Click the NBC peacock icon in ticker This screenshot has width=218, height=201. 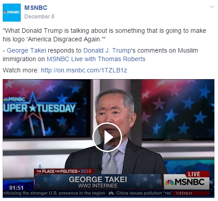coord(111,193)
